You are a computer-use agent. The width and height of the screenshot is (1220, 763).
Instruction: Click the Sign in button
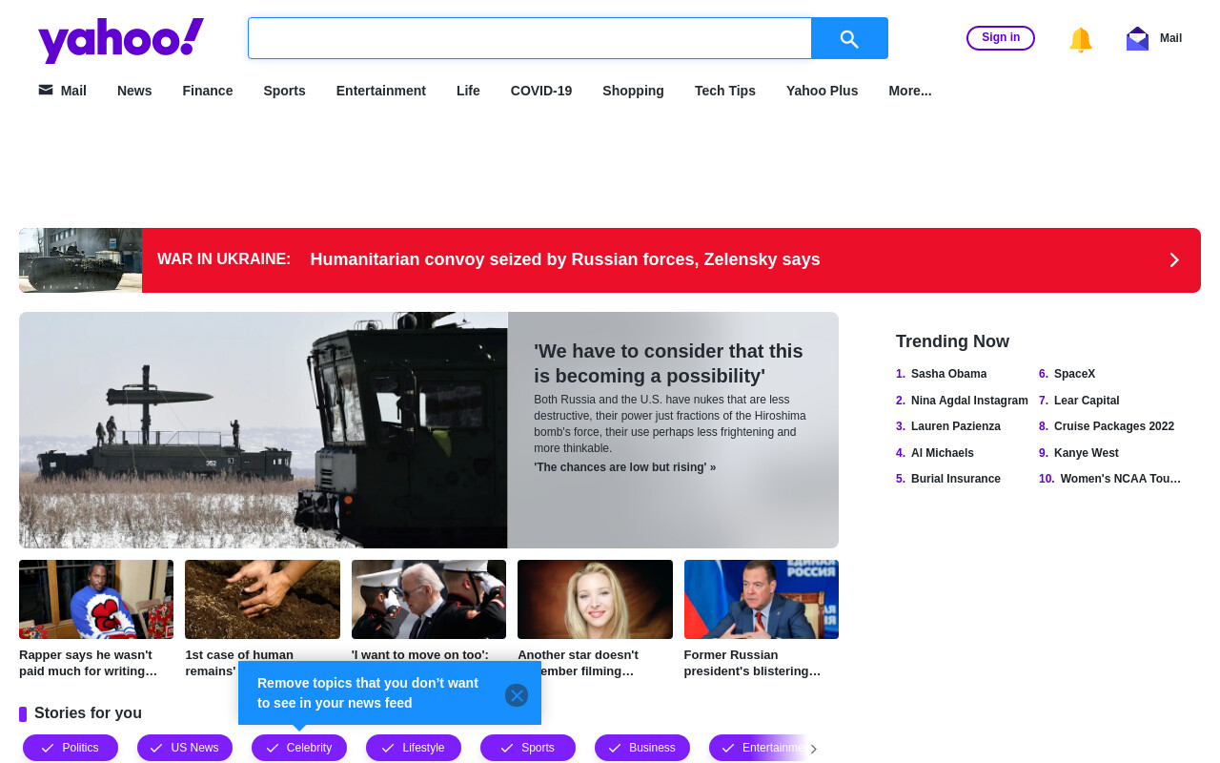(1001, 38)
